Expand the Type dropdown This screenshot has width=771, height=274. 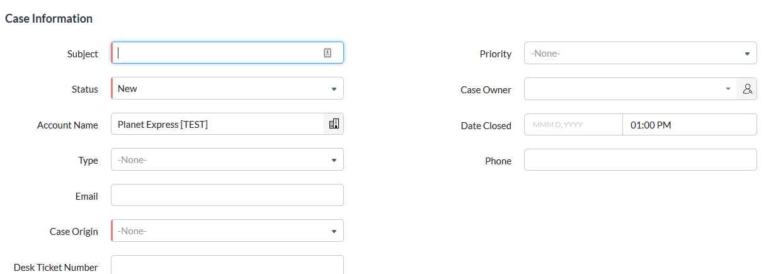click(x=227, y=160)
